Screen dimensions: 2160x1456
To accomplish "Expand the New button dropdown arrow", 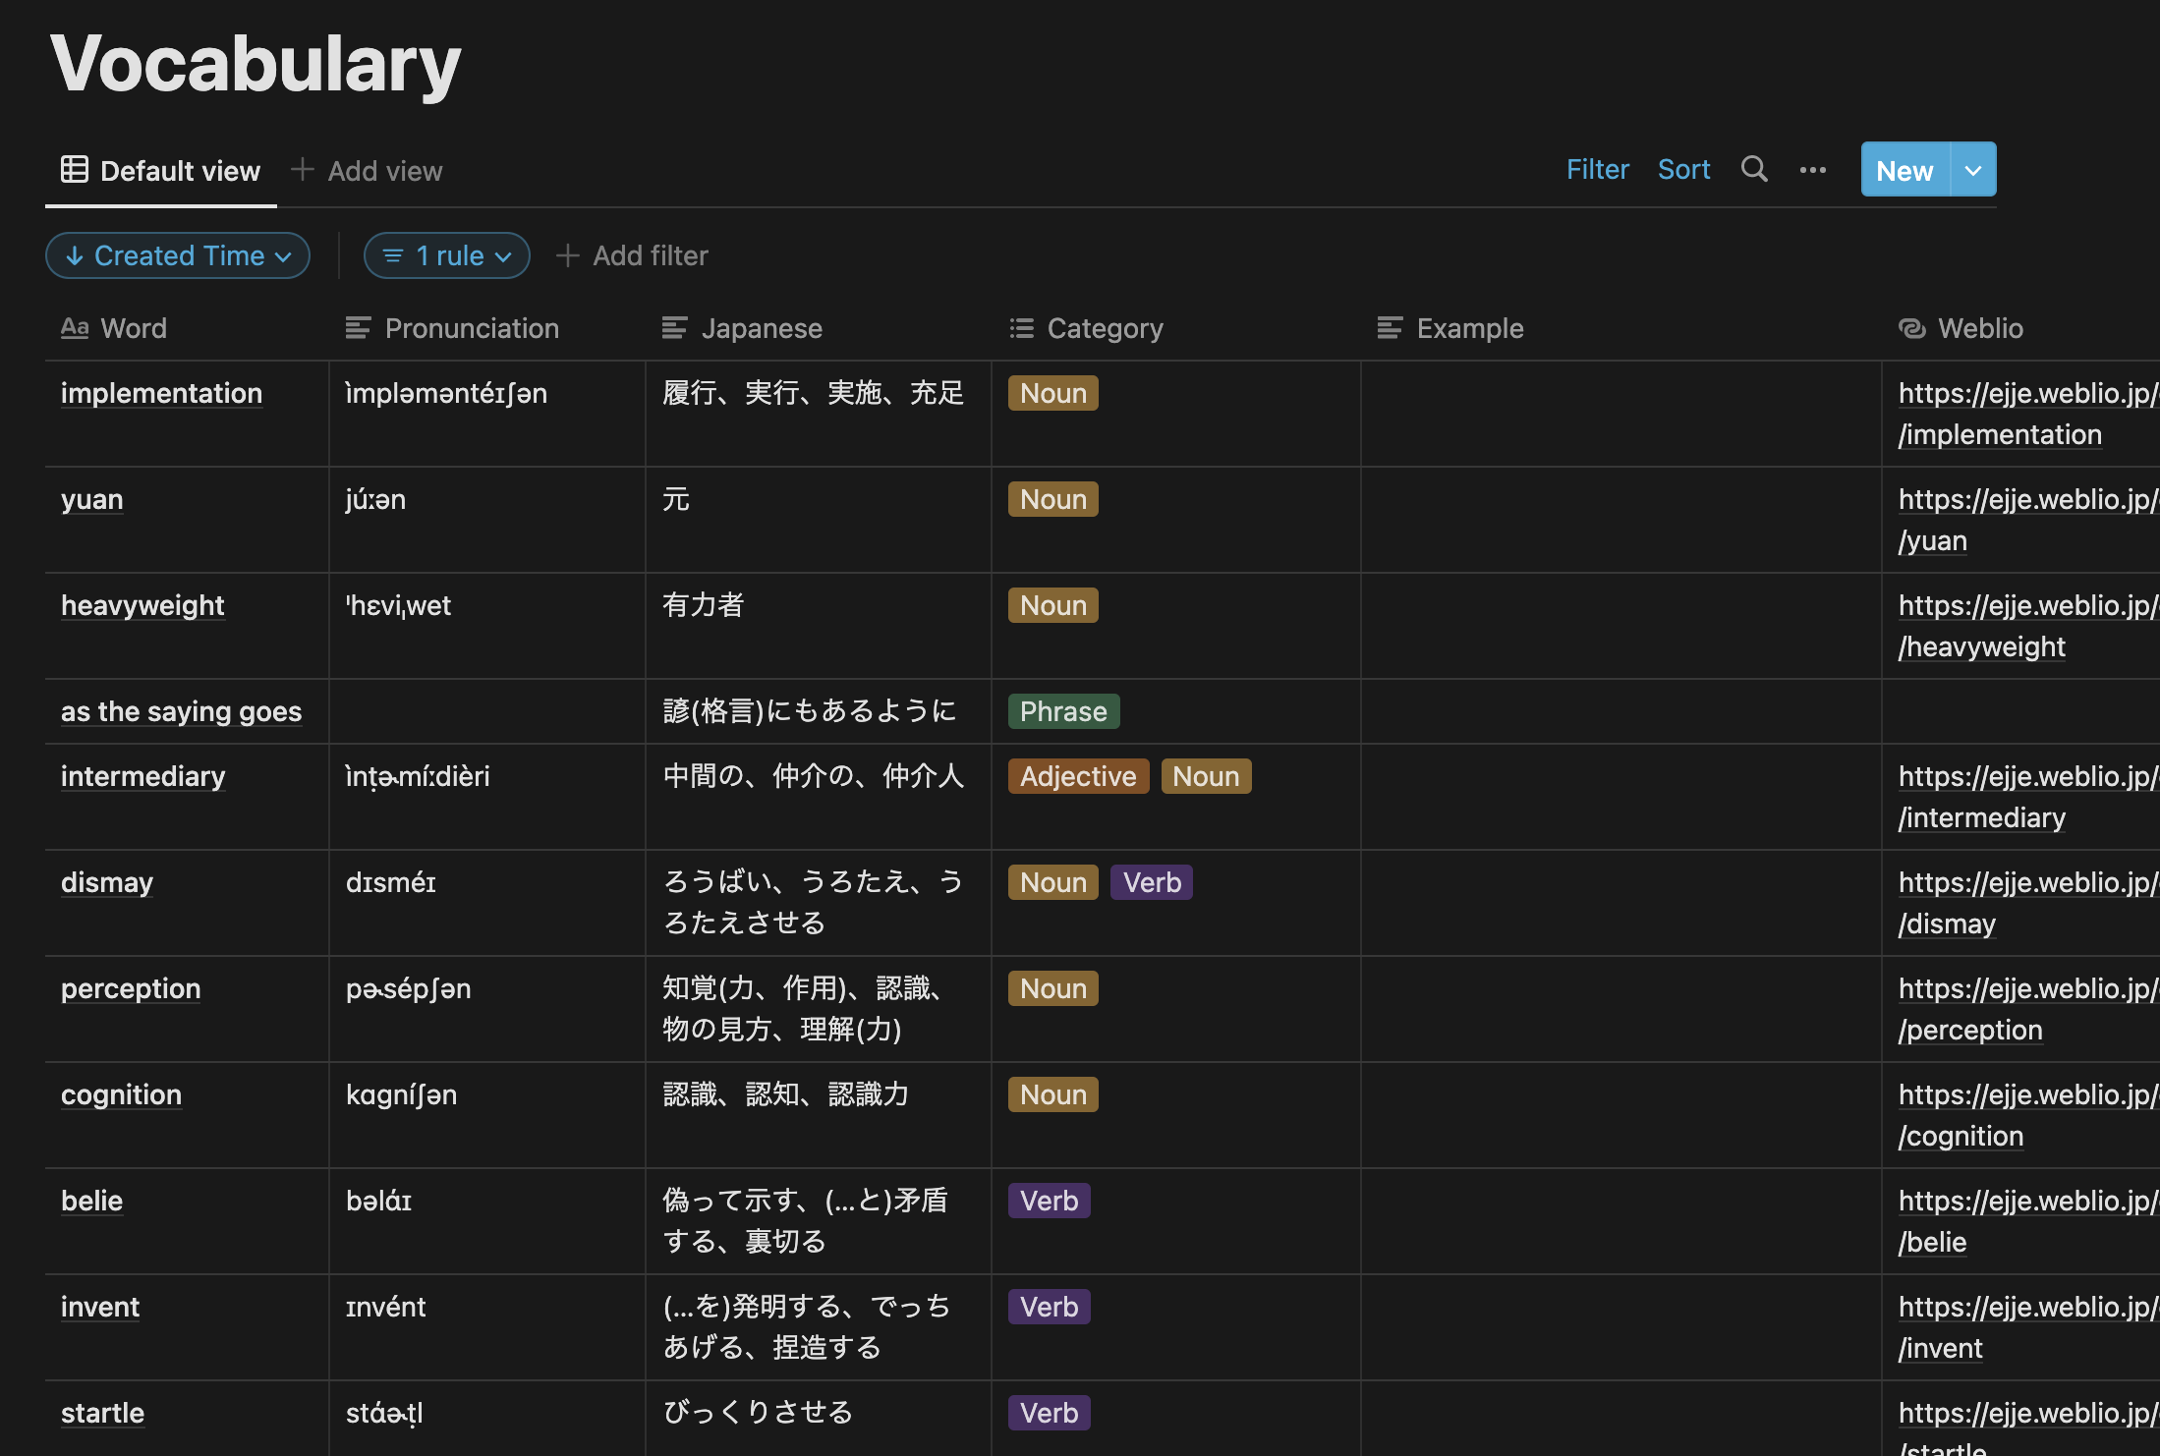I will coord(1972,170).
